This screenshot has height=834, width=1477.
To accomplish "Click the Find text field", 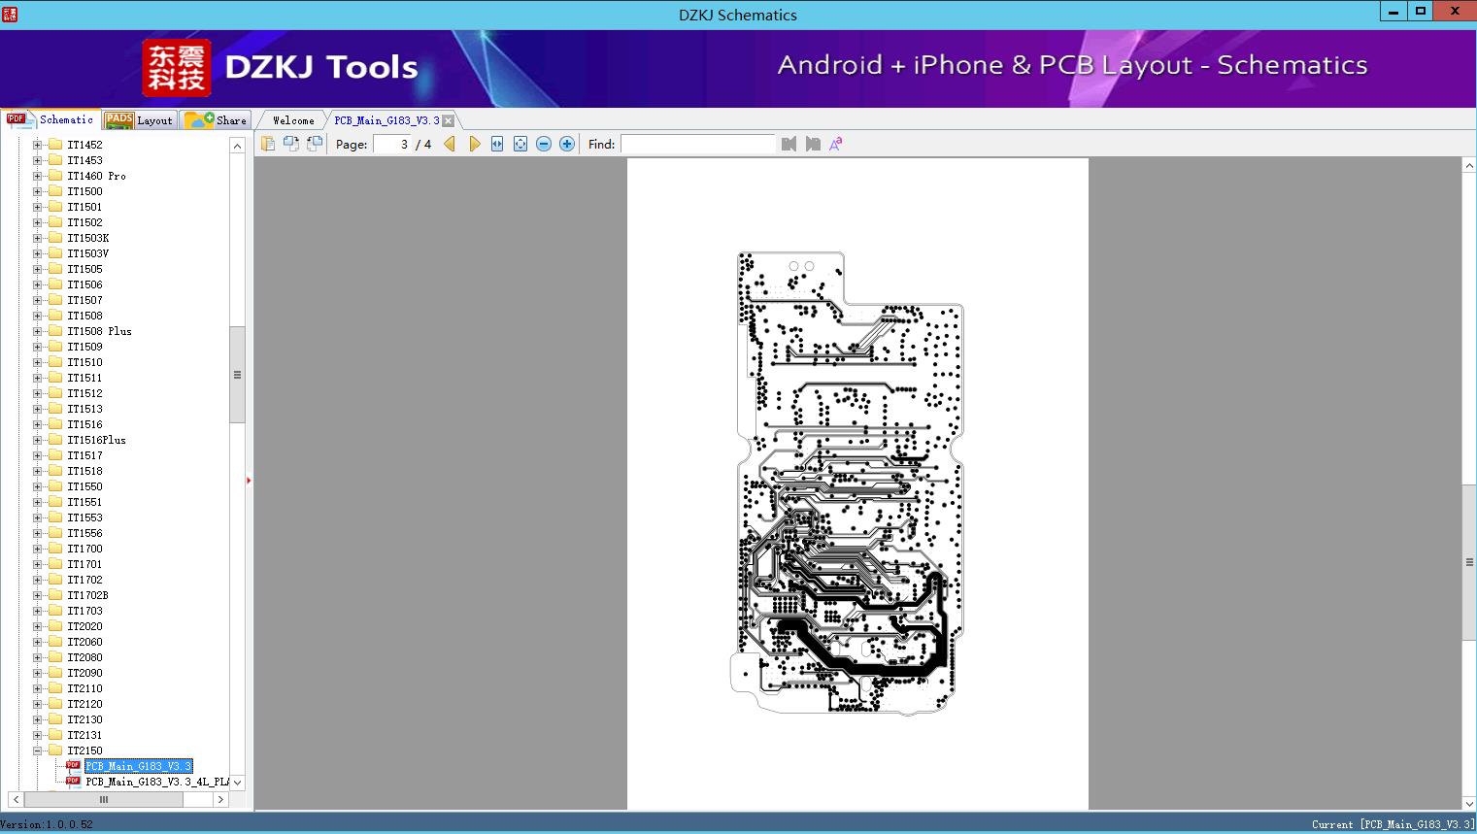I will click(697, 144).
